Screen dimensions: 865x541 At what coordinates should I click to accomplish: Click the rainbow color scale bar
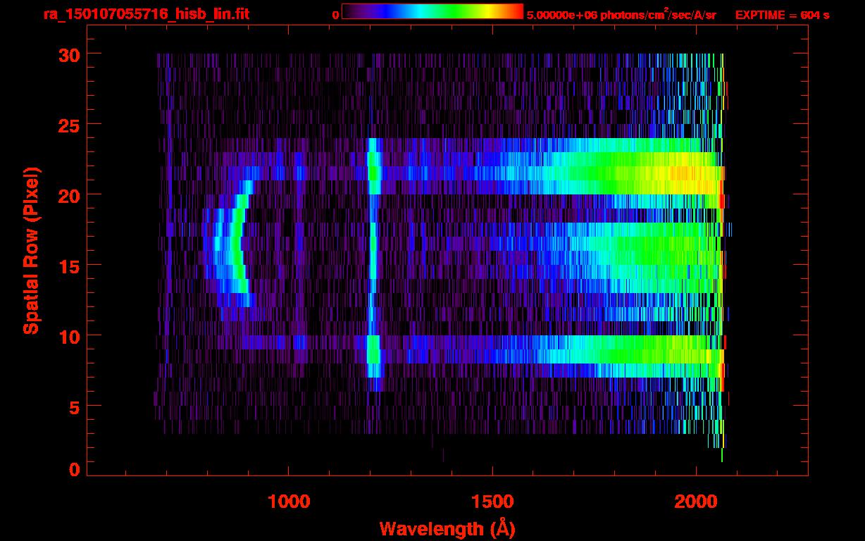click(x=432, y=11)
